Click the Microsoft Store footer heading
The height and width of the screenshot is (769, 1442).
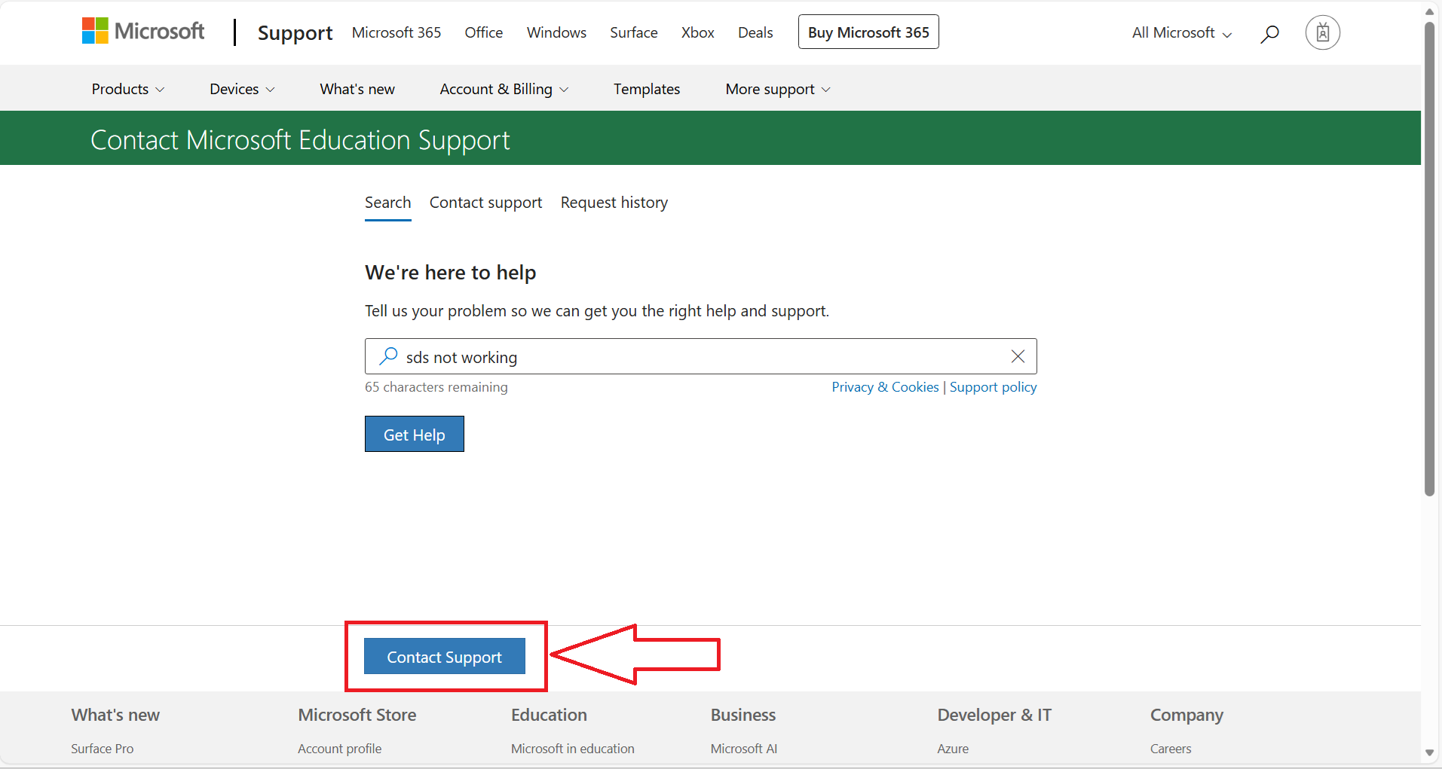(x=357, y=715)
